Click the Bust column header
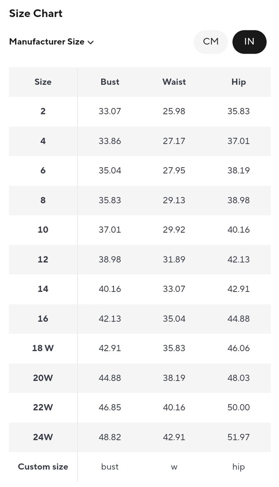Image resolution: width=279 pixels, height=487 pixels. (x=110, y=82)
